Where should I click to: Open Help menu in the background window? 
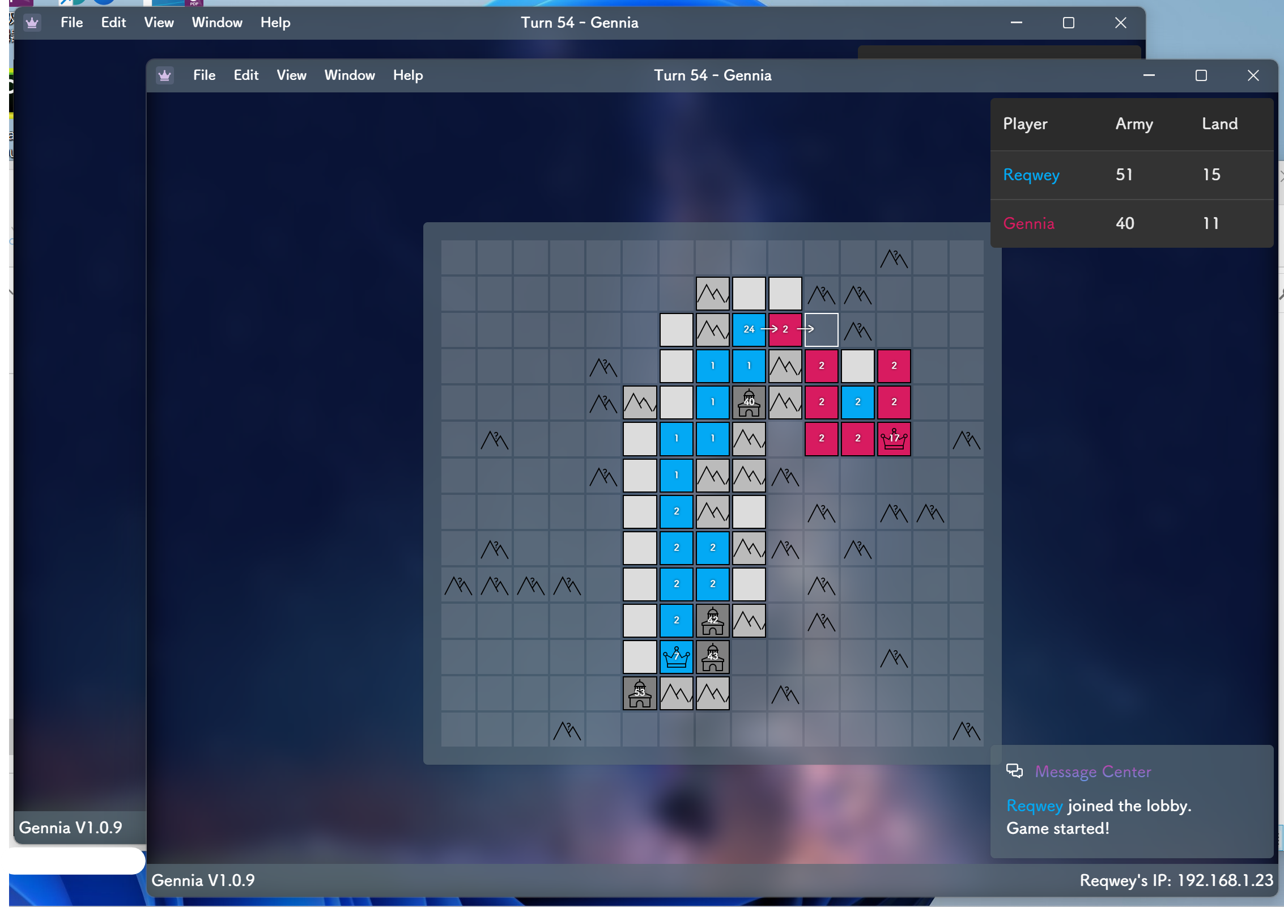click(275, 23)
